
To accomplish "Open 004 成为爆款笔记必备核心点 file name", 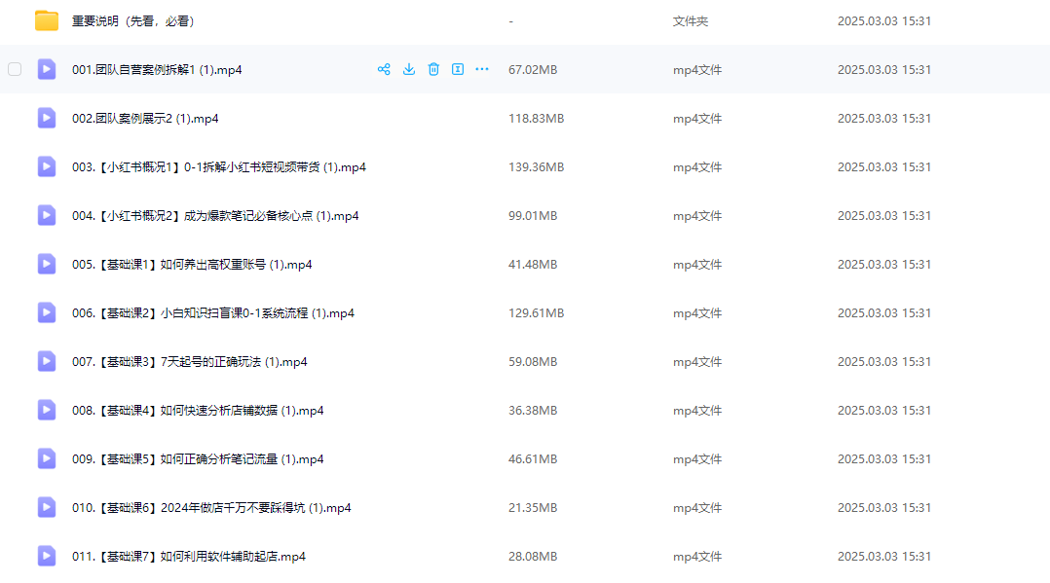I will pos(215,215).
